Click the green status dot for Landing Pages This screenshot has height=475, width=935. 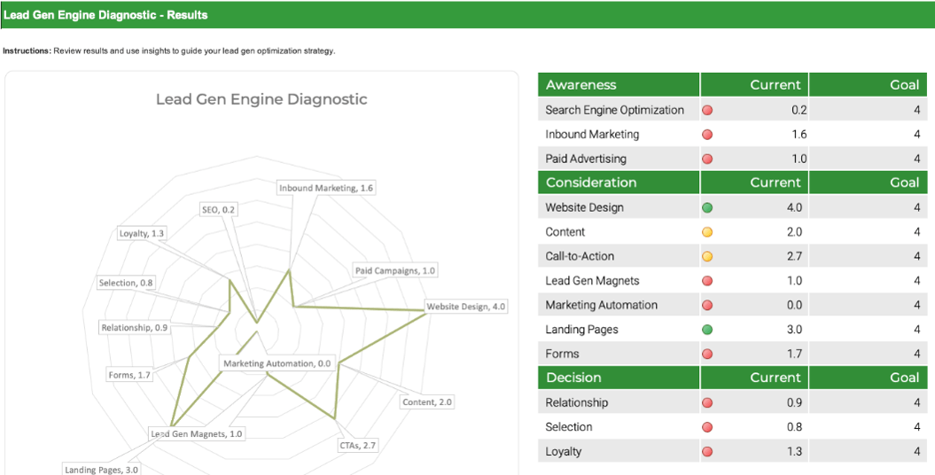(x=707, y=330)
